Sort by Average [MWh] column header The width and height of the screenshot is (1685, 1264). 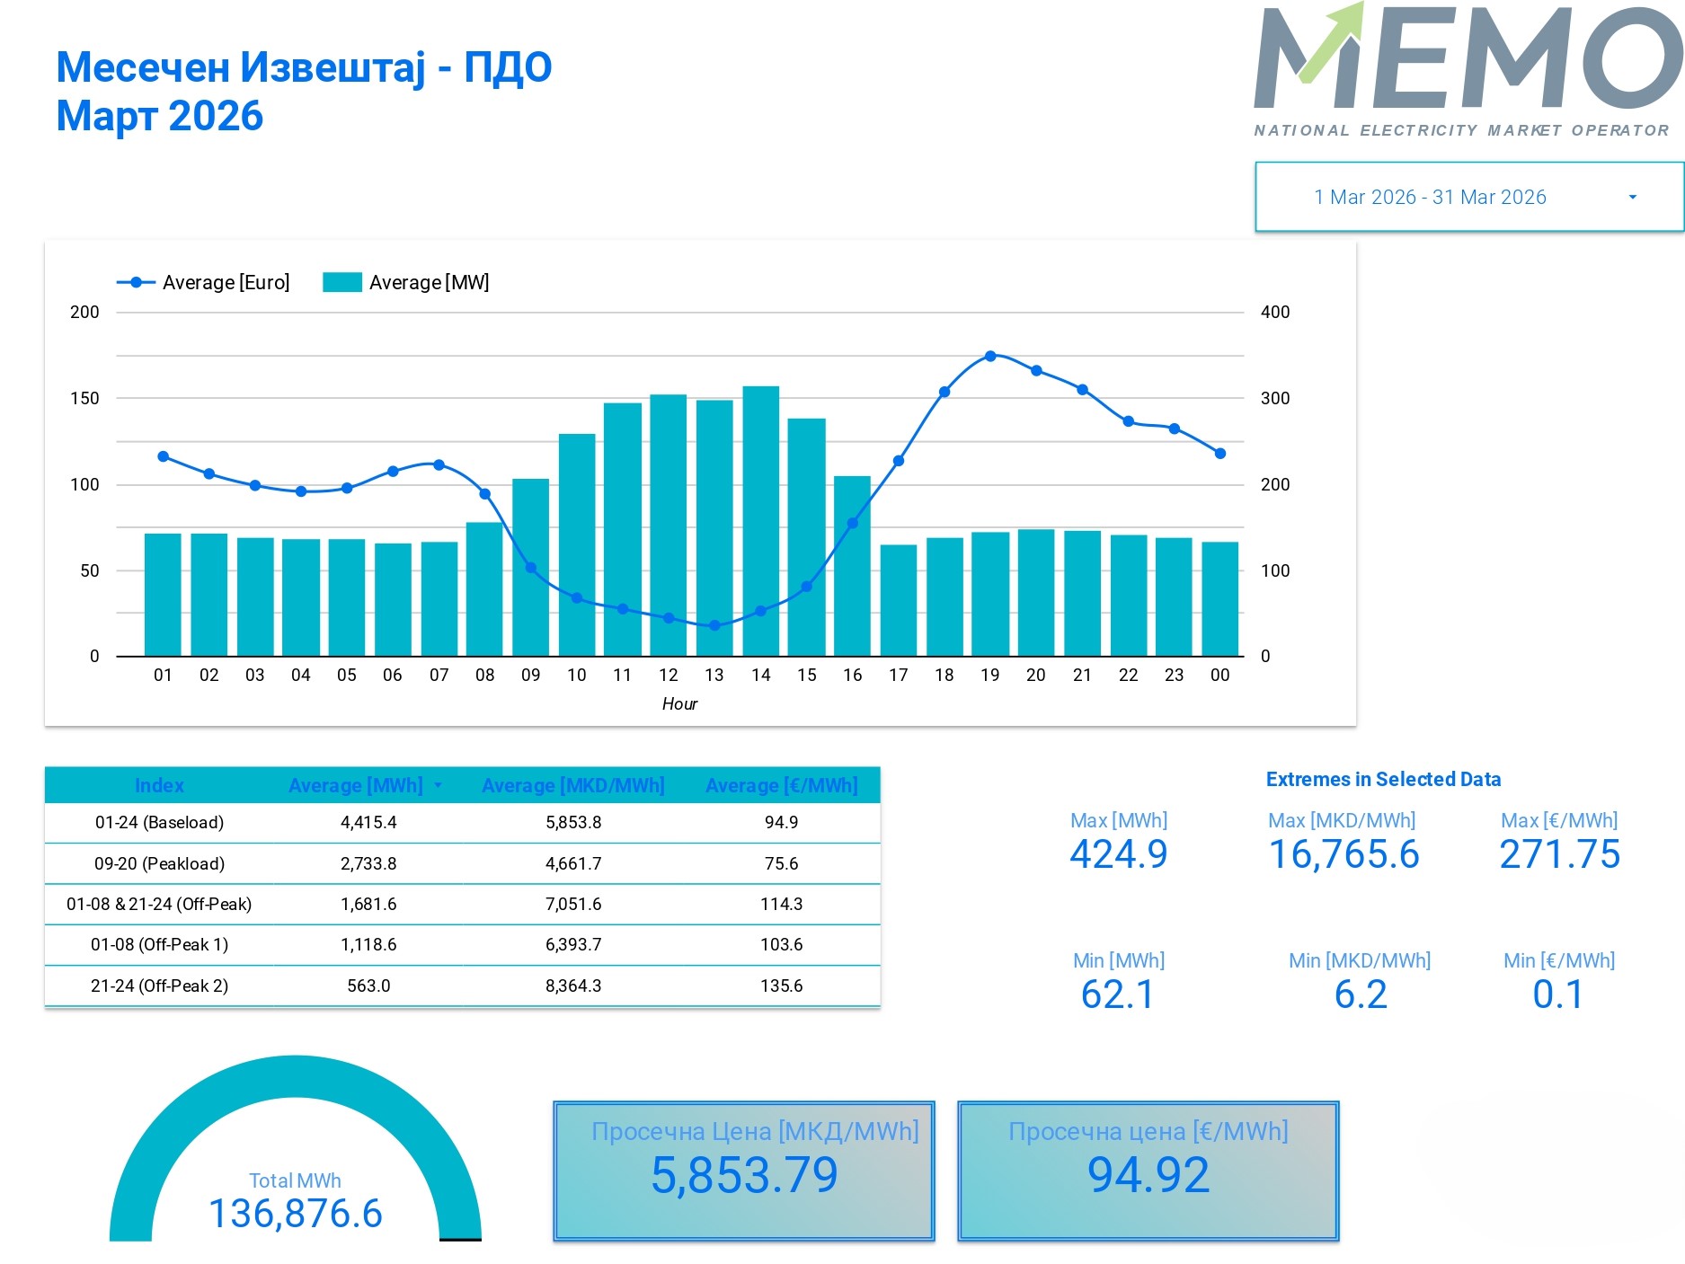click(x=356, y=785)
